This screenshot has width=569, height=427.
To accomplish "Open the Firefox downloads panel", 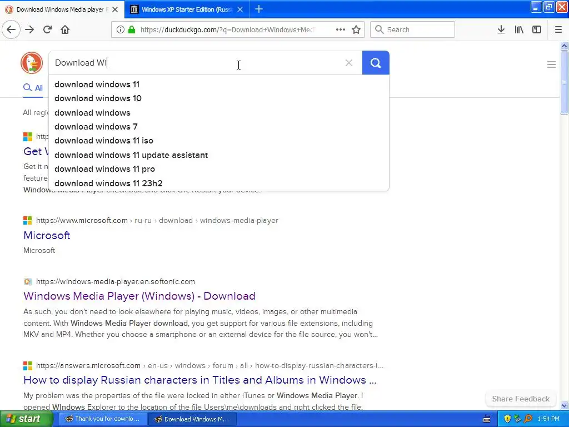I will click(x=501, y=29).
